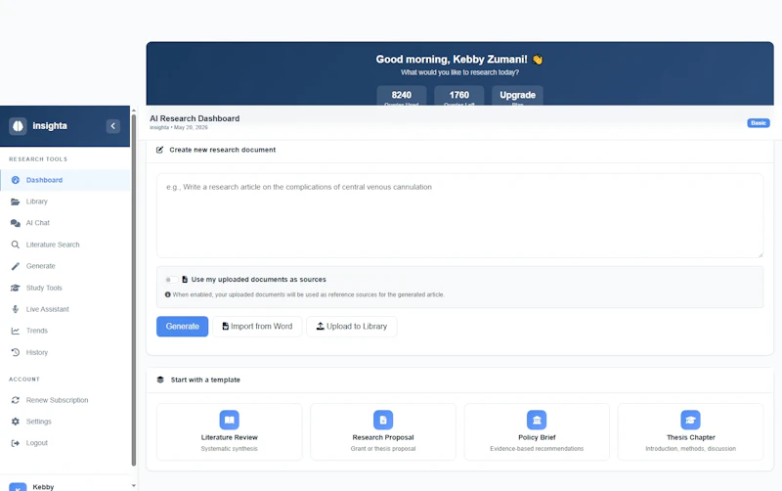Image resolution: width=782 pixels, height=491 pixels.
Task: Click the Literature Review book icon
Action: (x=230, y=420)
